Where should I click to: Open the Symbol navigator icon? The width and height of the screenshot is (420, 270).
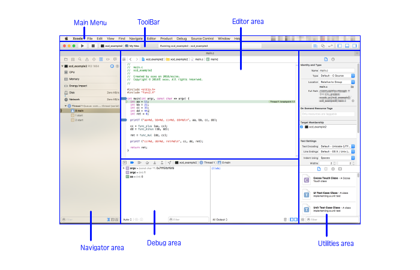[x=73, y=59]
